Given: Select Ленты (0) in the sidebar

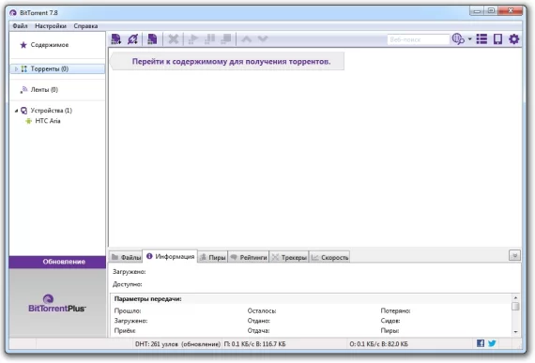Looking at the screenshot, I should (44, 90).
